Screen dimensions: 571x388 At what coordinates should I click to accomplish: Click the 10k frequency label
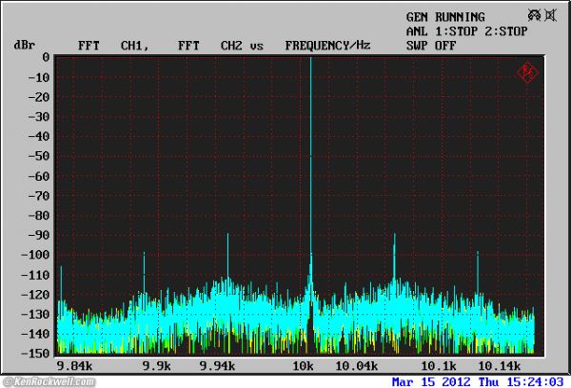(x=303, y=366)
